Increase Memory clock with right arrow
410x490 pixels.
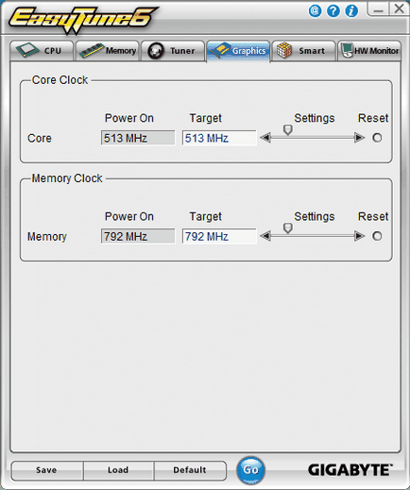coord(359,236)
